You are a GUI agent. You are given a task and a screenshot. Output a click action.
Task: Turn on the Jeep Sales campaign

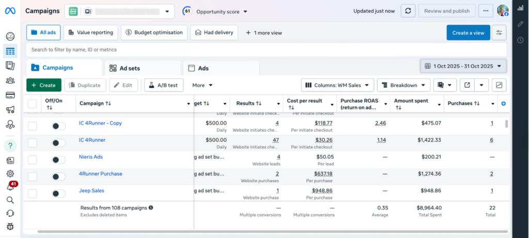(59, 194)
